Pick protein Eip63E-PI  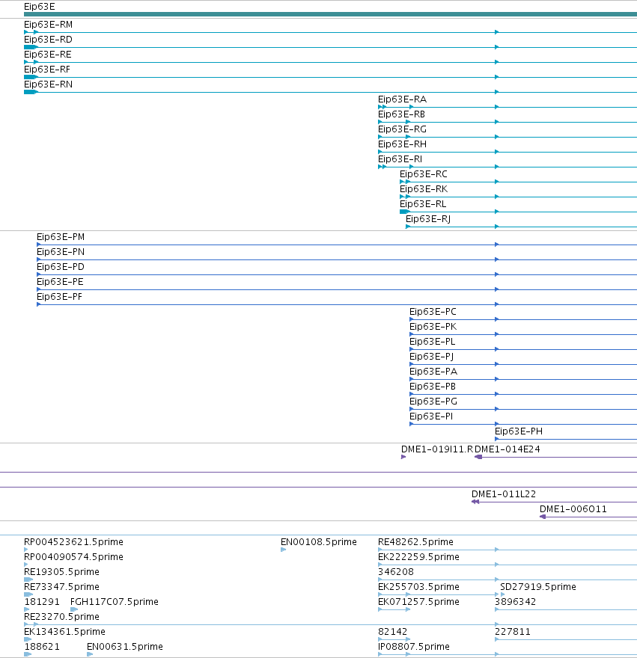coord(431,416)
